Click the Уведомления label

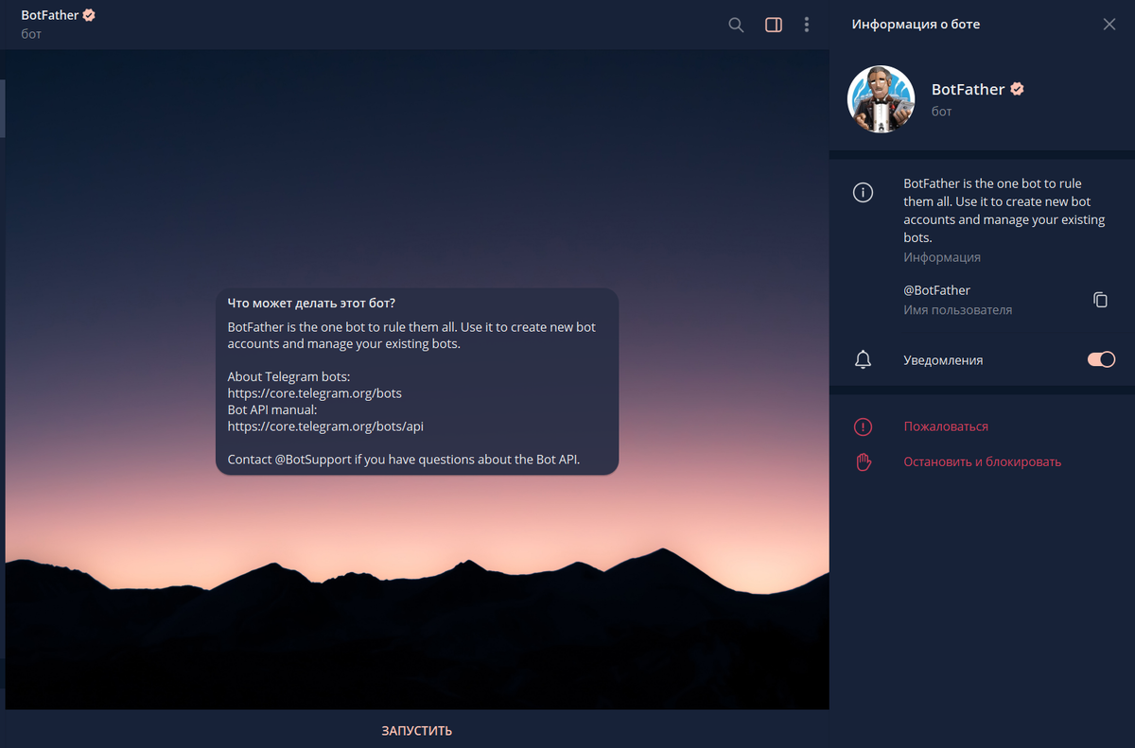(943, 360)
